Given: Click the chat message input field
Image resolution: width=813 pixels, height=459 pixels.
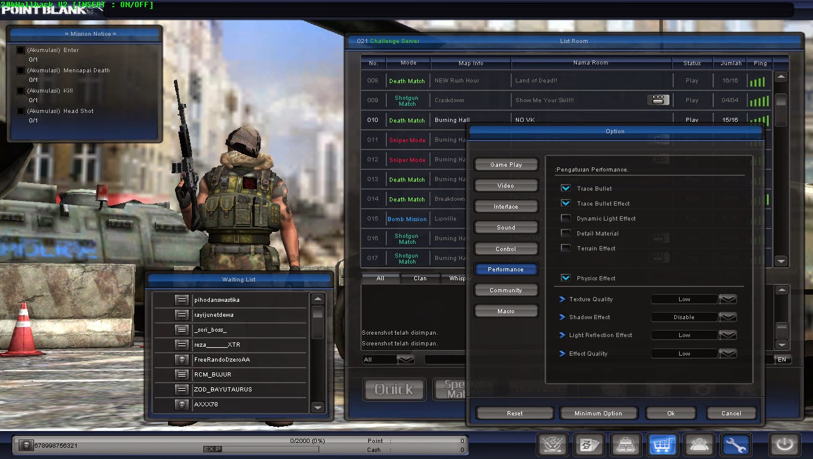Looking at the screenshot, I should 445,359.
